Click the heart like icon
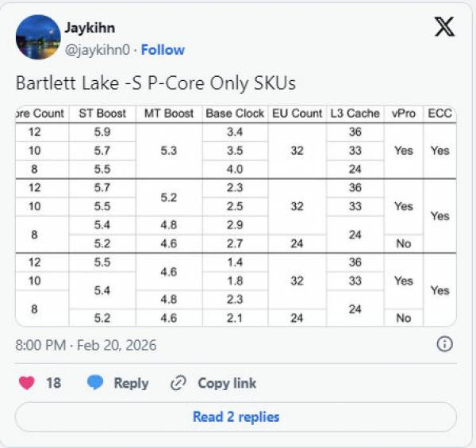This screenshot has height=448, width=476. (x=27, y=383)
